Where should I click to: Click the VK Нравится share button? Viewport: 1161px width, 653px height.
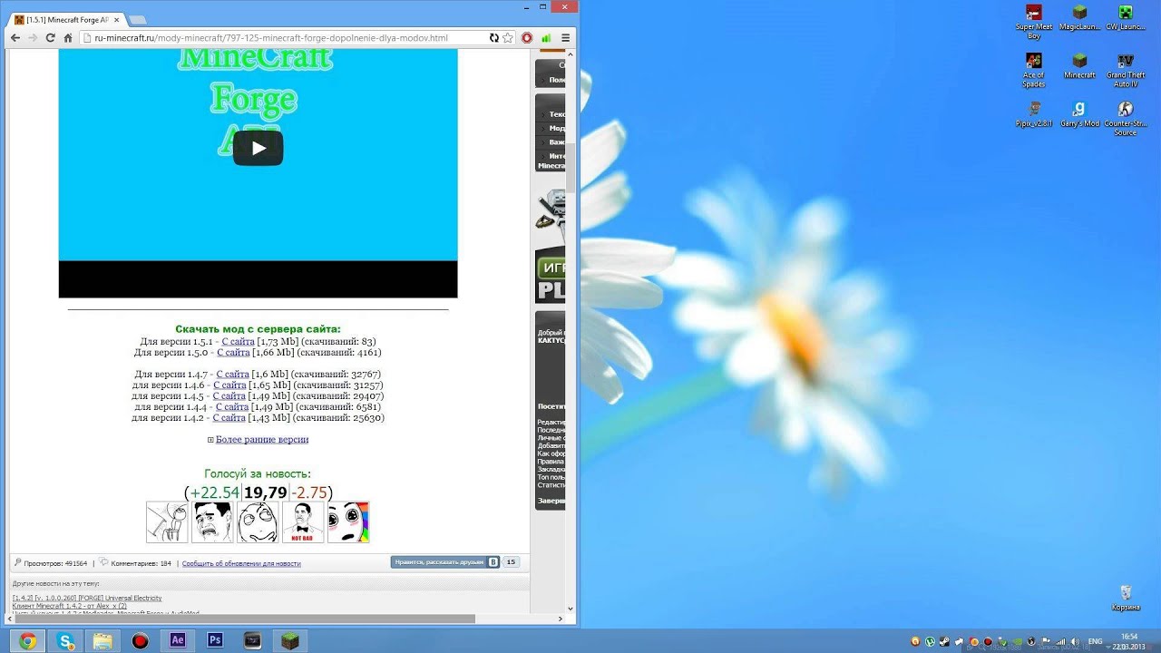point(444,562)
